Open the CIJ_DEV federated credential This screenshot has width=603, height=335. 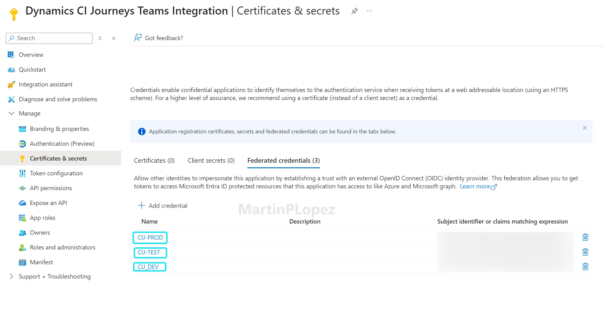point(148,267)
